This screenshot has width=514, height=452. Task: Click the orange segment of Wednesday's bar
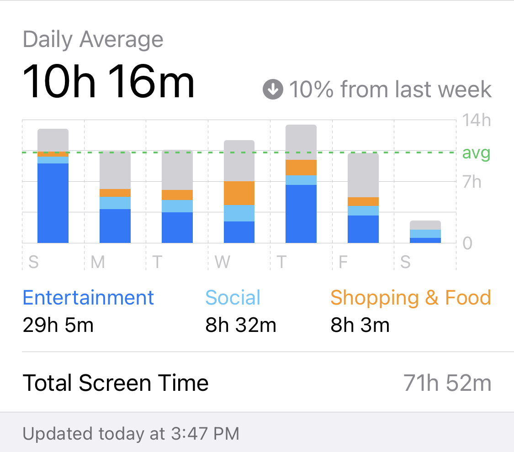tap(239, 193)
